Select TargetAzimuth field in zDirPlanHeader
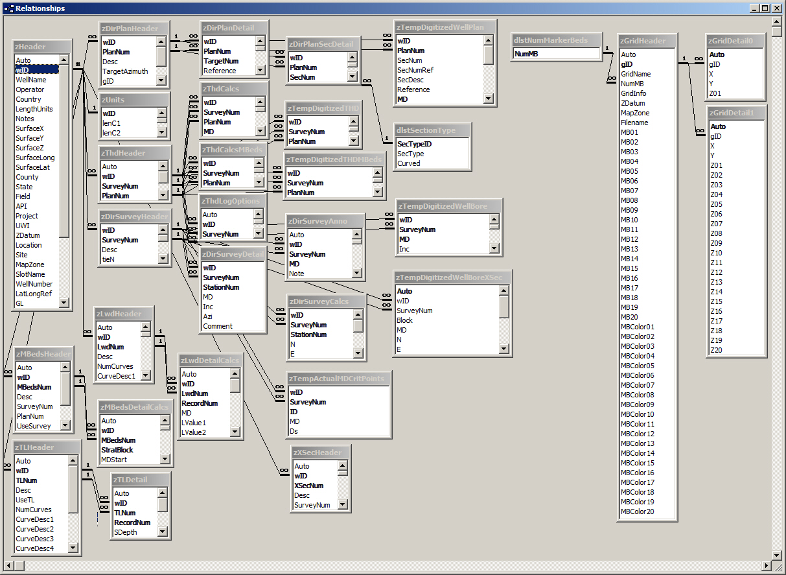 point(128,71)
